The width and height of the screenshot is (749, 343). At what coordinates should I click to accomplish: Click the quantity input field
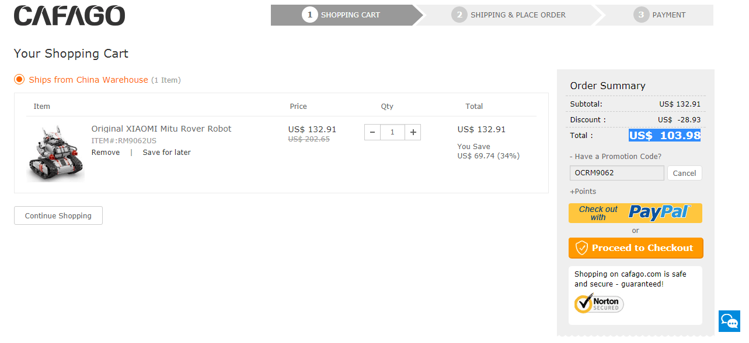pos(393,132)
